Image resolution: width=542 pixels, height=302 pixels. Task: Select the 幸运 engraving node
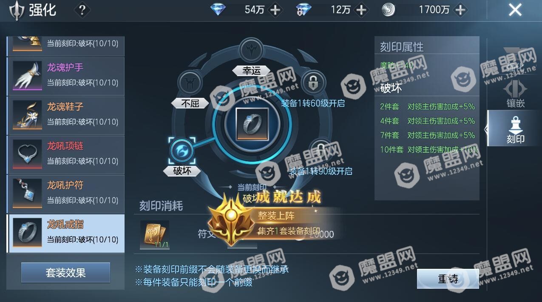pyautogui.click(x=252, y=50)
